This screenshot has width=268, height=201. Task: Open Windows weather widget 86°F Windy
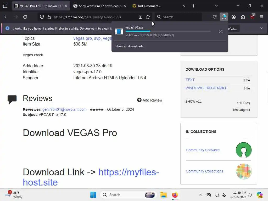point(14,195)
